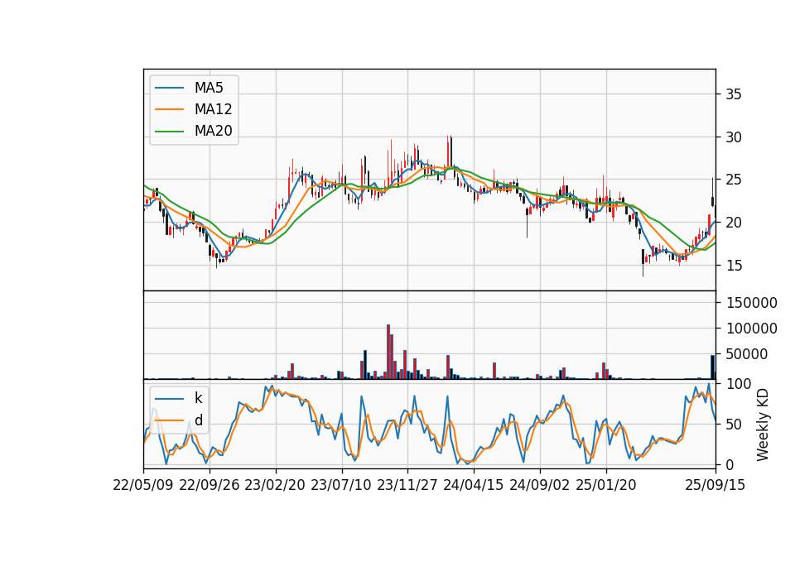The width and height of the screenshot is (795, 571).
Task: Click the k legend label
Action: (198, 398)
